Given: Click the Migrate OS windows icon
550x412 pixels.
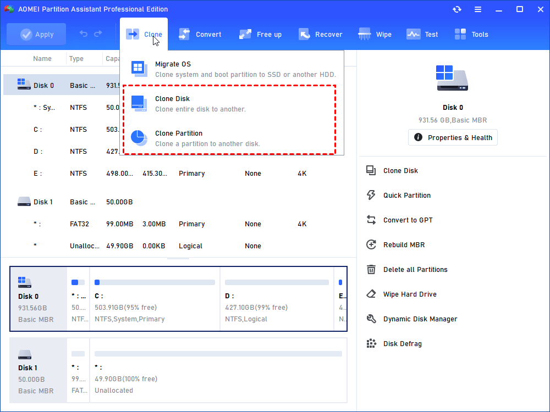Looking at the screenshot, I should pyautogui.click(x=139, y=69).
